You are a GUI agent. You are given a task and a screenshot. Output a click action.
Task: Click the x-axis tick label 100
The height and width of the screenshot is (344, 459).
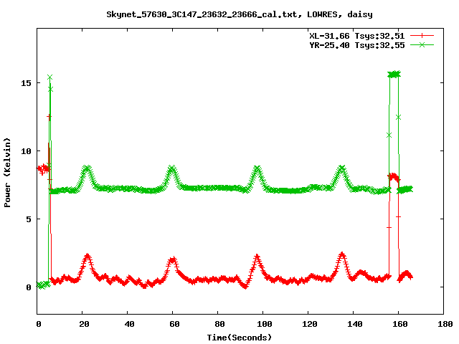click(x=265, y=324)
